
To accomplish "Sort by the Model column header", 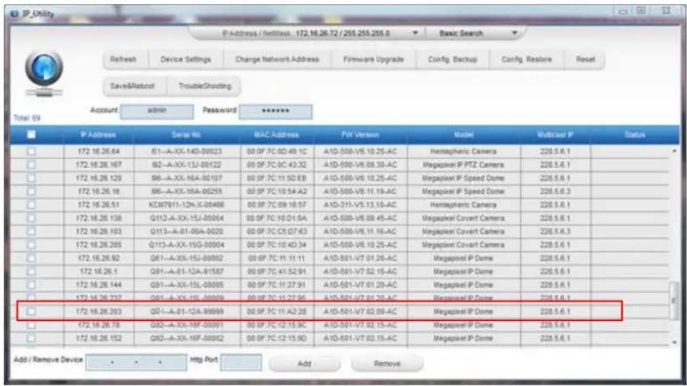I will [x=464, y=134].
